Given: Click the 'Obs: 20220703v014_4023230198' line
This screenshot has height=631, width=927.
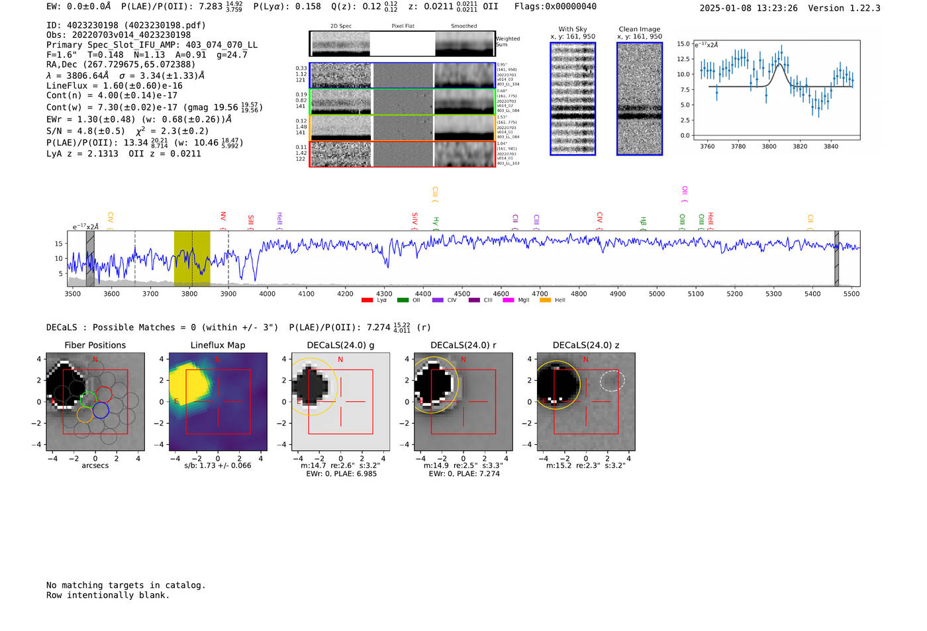Looking at the screenshot, I should tap(119, 35).
